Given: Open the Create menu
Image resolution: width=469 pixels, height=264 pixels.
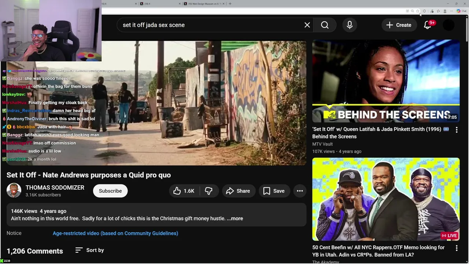Looking at the screenshot, I should coord(399,25).
